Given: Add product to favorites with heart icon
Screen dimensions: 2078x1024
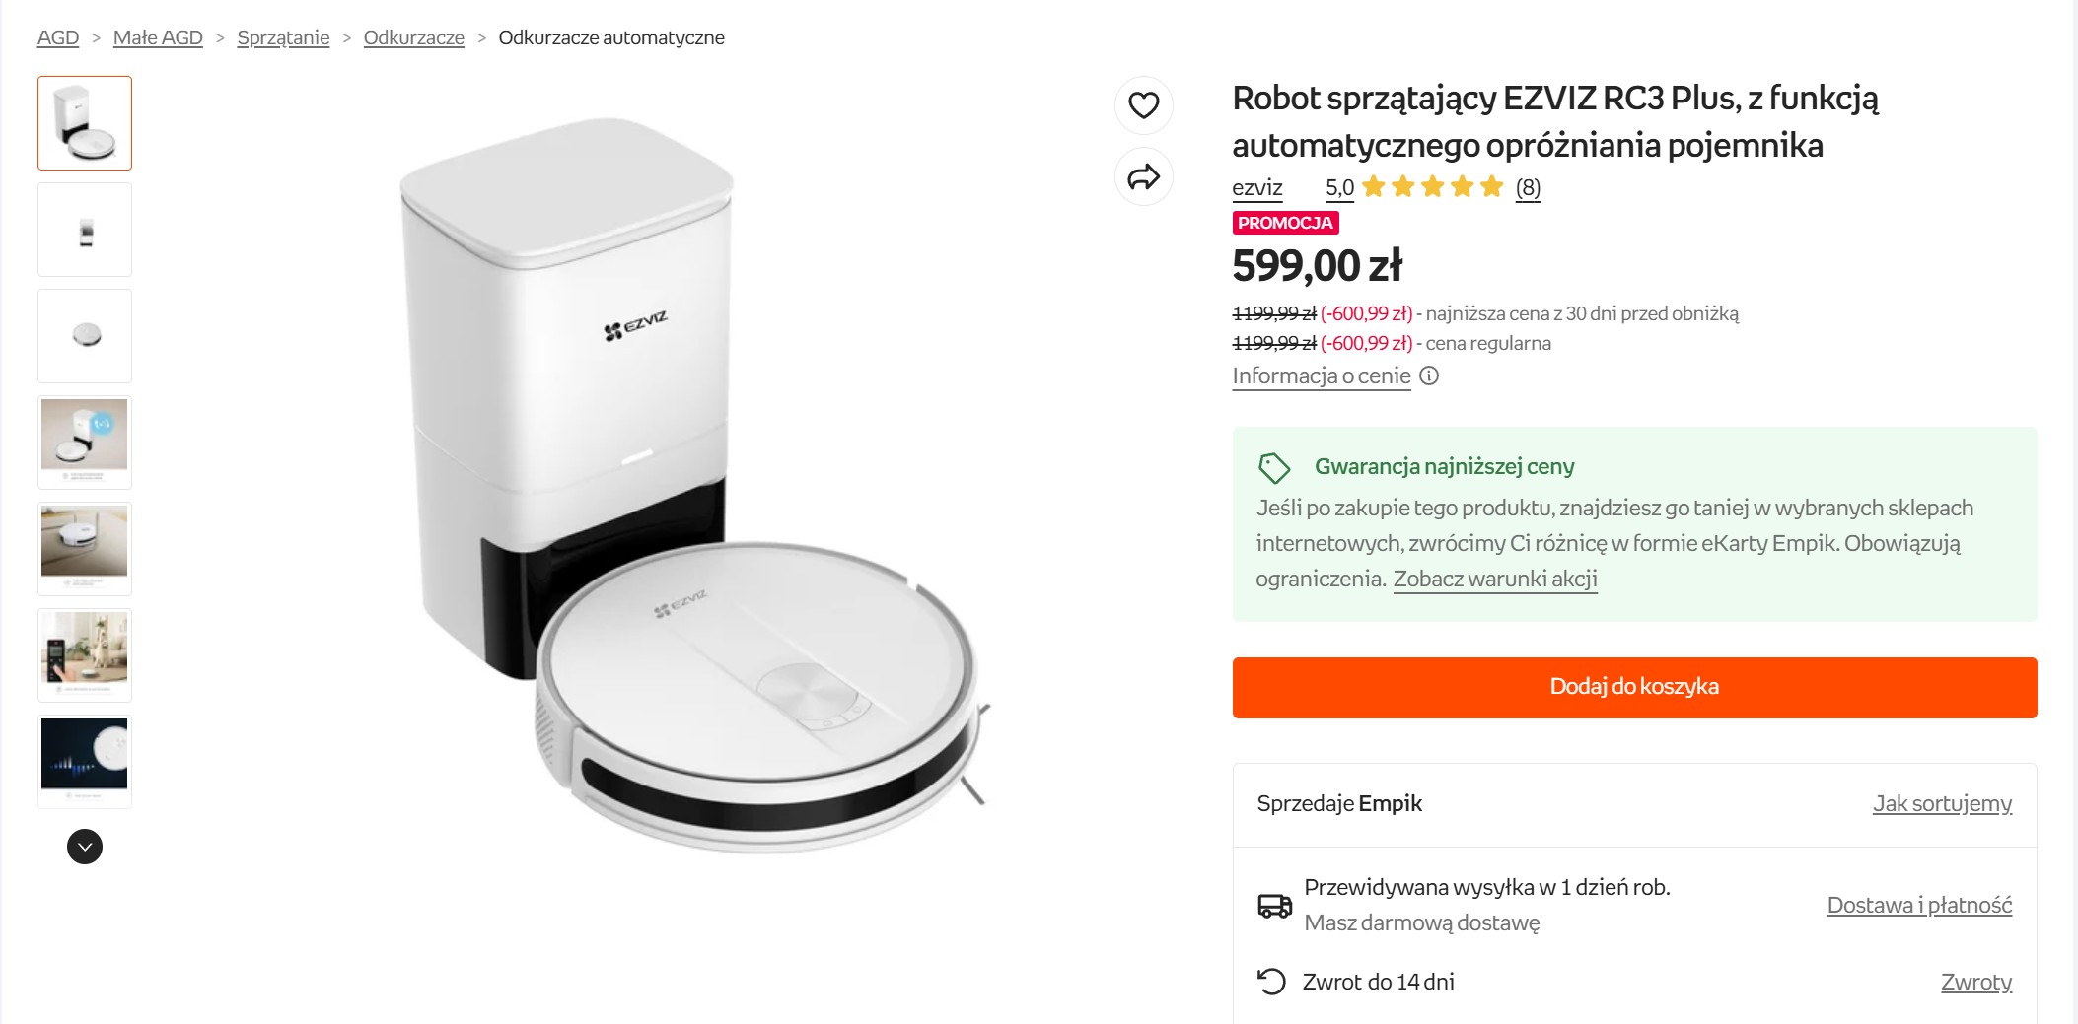Looking at the screenshot, I should pos(1143,104).
